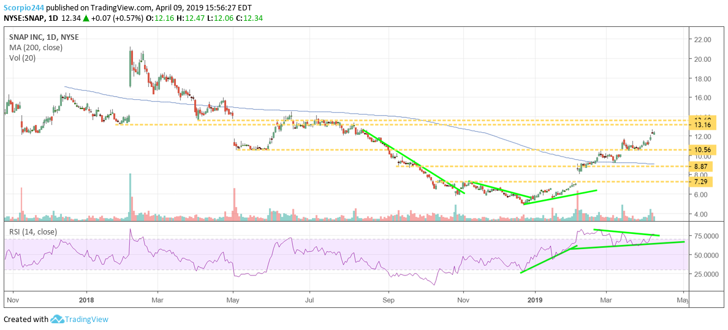Click the Created with footer text

pyautogui.click(x=26, y=320)
